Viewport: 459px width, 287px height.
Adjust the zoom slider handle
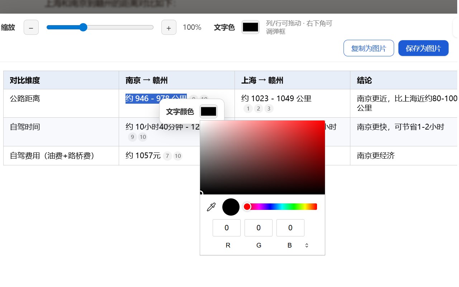pyautogui.click(x=83, y=27)
